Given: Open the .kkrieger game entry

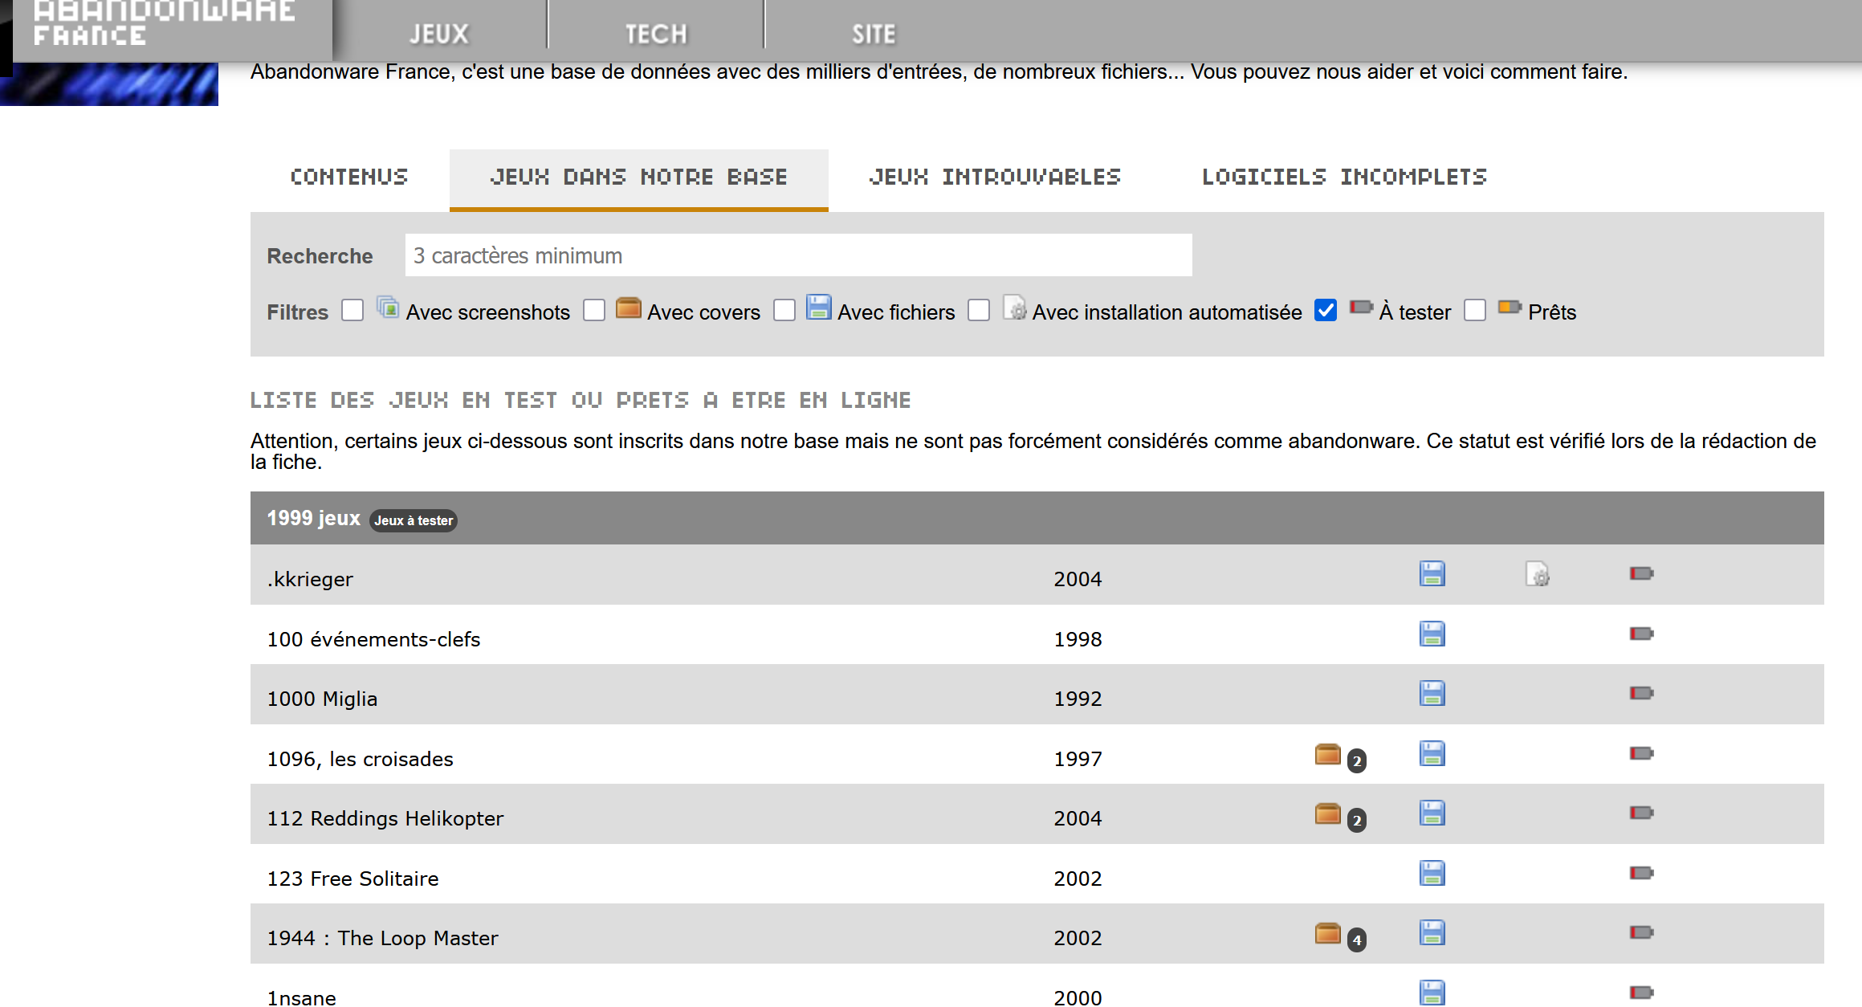Looking at the screenshot, I should (310, 579).
